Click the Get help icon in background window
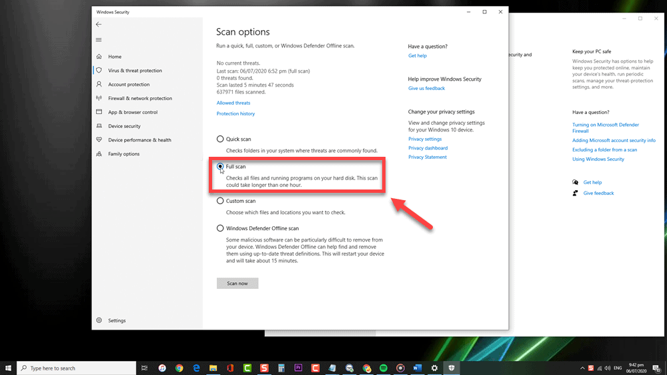This screenshot has height=375, width=667. [575, 182]
